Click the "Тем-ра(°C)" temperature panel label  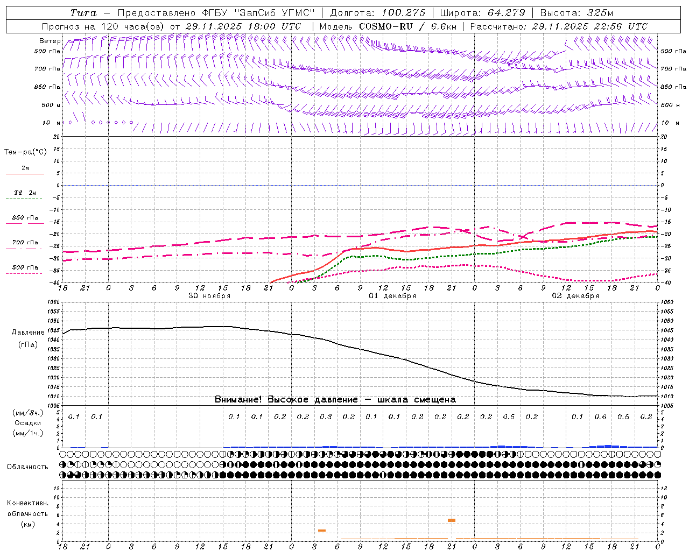pos(25,152)
